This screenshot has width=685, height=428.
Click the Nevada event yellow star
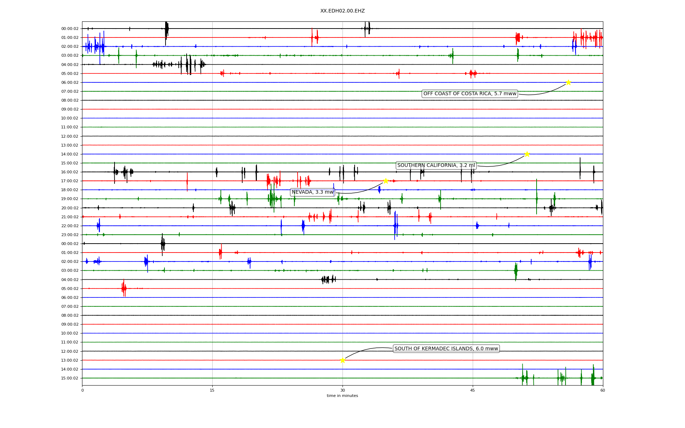tap(386, 181)
